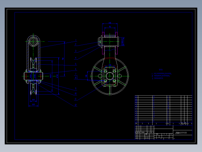The image size is (202, 152).
Task: Click the round hole left of the hub
Action: click(100, 76)
